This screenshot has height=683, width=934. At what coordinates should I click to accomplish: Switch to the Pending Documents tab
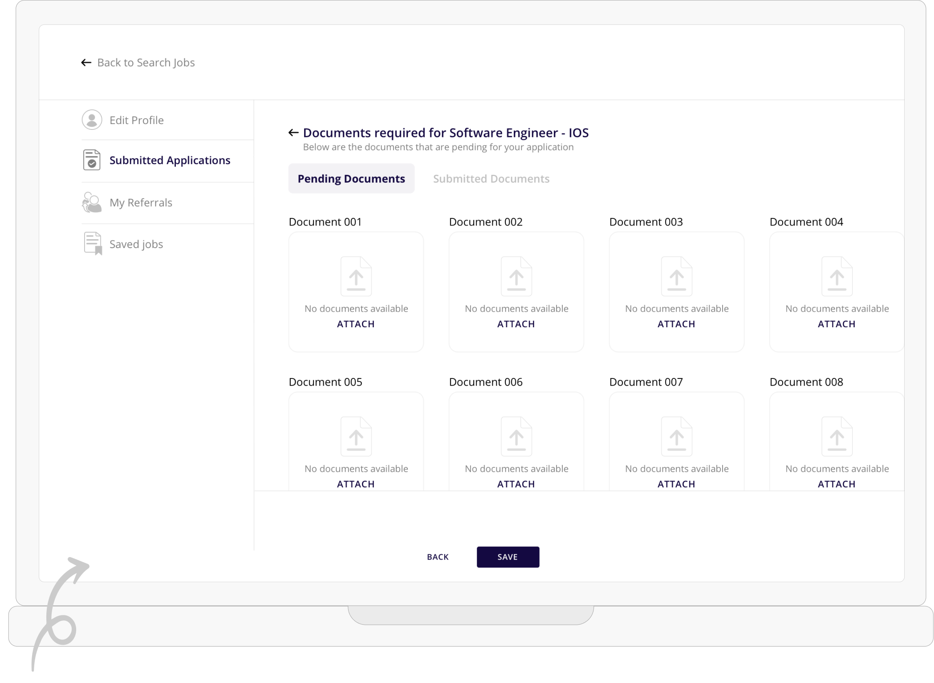coord(351,179)
